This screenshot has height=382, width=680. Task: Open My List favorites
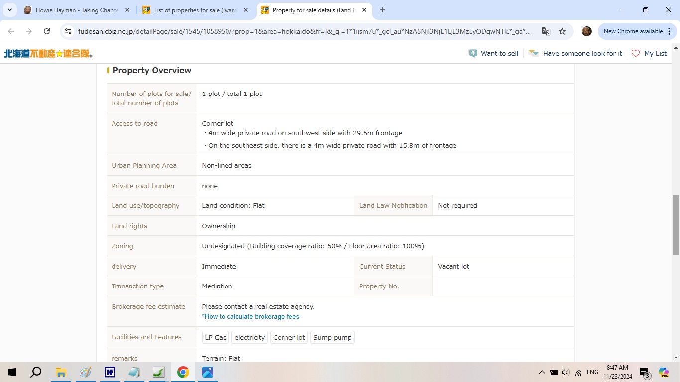[x=649, y=53]
